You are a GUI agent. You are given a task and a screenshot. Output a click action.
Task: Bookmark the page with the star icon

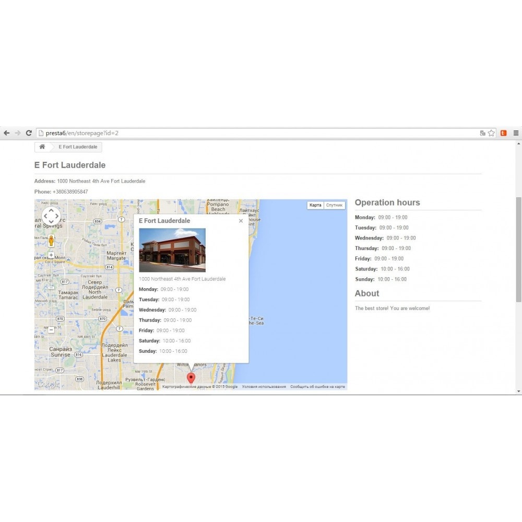click(x=491, y=133)
